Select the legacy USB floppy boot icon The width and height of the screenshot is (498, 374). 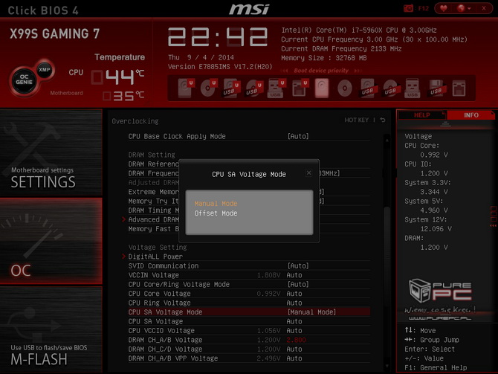click(436, 88)
